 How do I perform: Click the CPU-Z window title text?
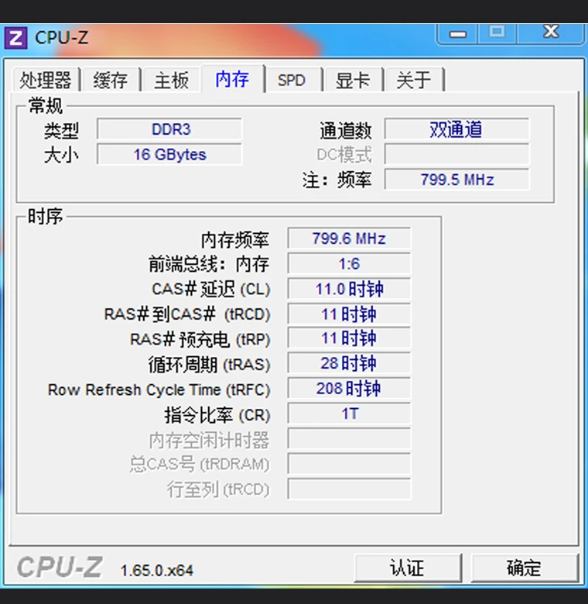[x=62, y=38]
